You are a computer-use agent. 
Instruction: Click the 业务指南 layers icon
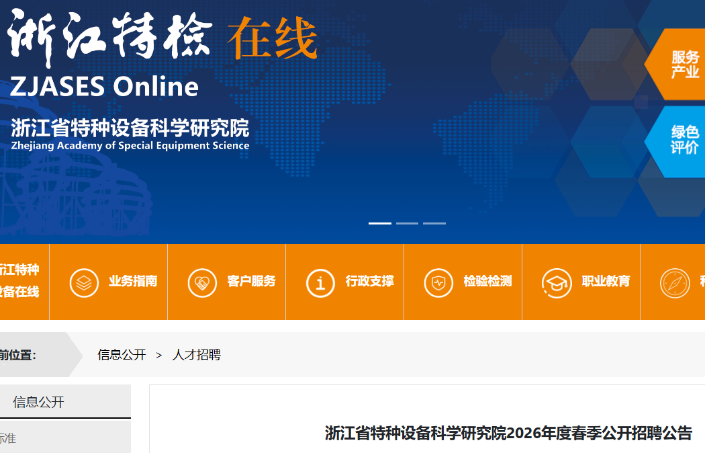tap(84, 282)
